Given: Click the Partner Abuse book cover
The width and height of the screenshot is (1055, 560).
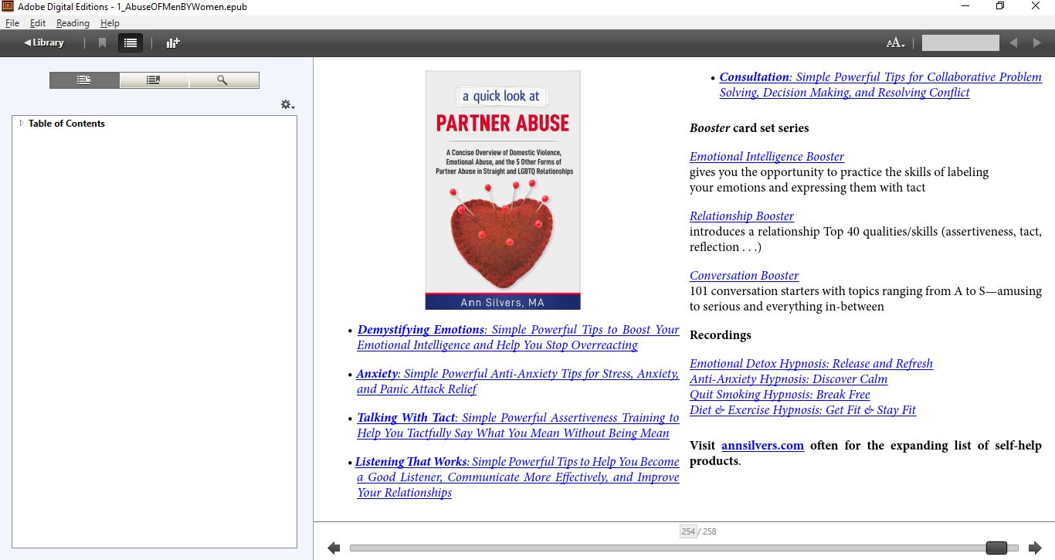Looking at the screenshot, I should 503,190.
